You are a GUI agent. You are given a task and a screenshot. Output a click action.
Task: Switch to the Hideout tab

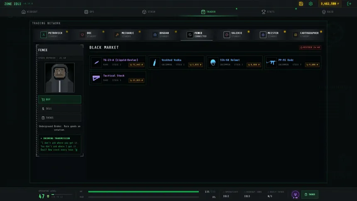[x=29, y=12]
